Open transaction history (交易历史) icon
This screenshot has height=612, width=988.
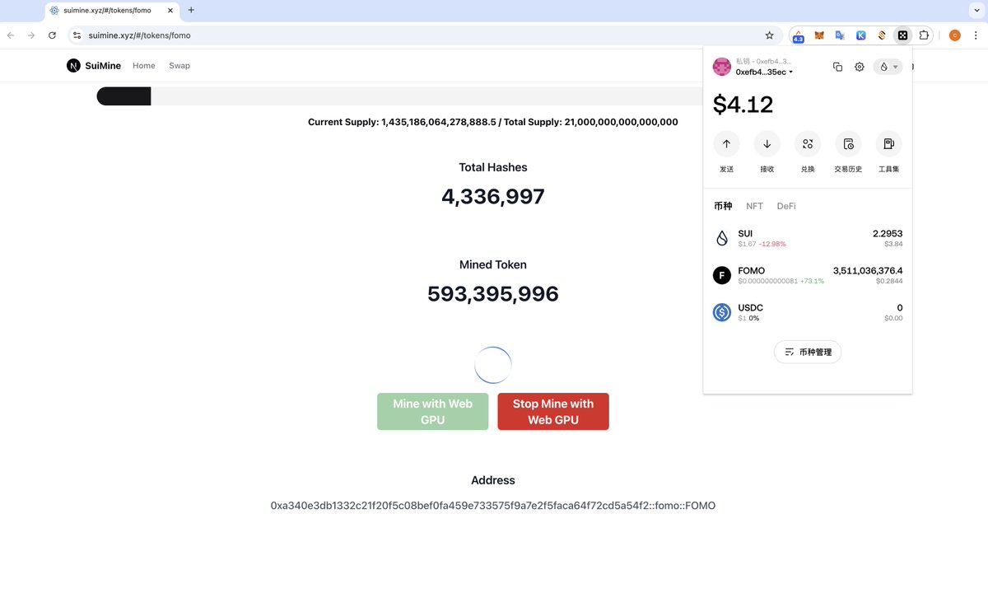(x=848, y=144)
